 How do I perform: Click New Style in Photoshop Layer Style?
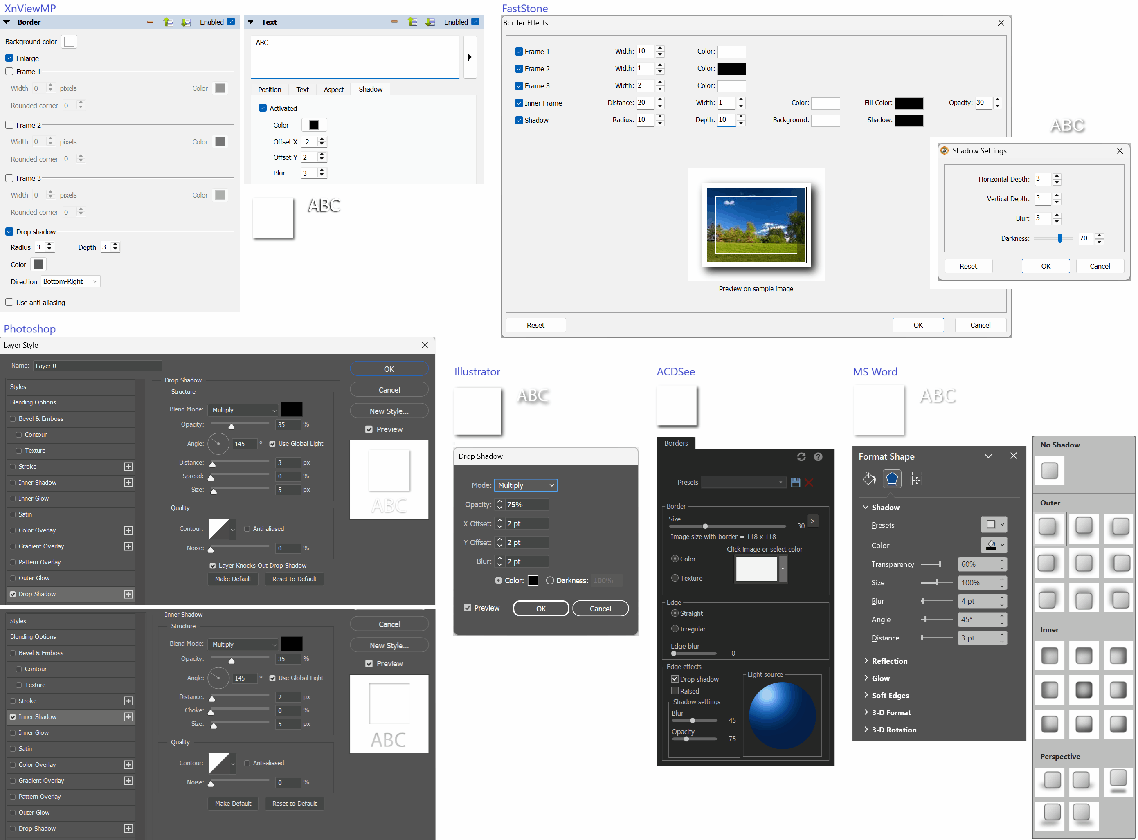pyautogui.click(x=389, y=410)
